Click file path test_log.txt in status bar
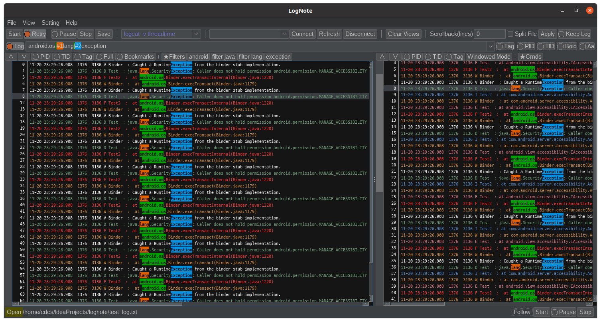The height and width of the screenshot is (322, 601). pyautogui.click(x=80, y=312)
